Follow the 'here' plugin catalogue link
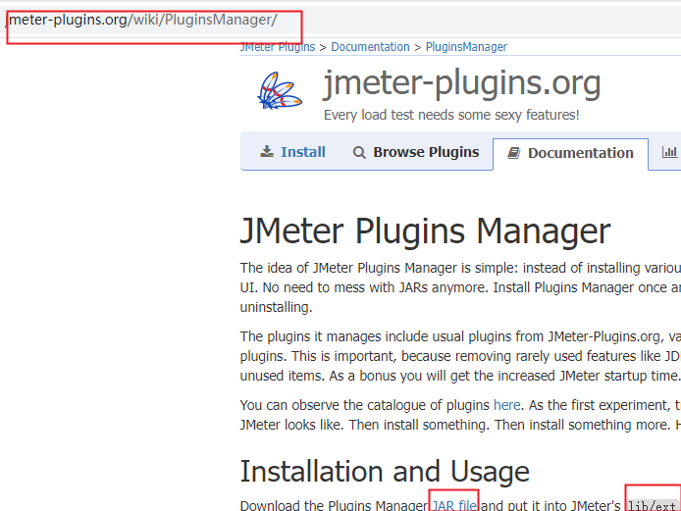The image size is (681, 511). pos(507,405)
